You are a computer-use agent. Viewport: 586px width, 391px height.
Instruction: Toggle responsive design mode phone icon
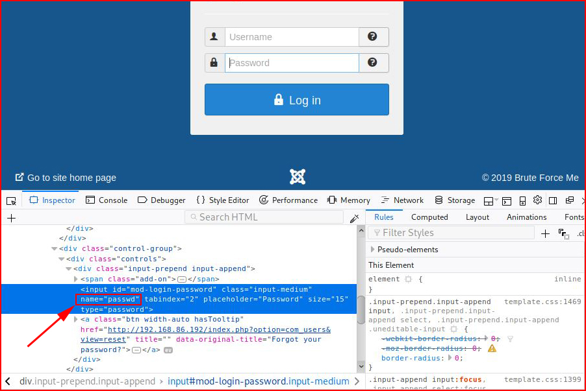[522, 201]
